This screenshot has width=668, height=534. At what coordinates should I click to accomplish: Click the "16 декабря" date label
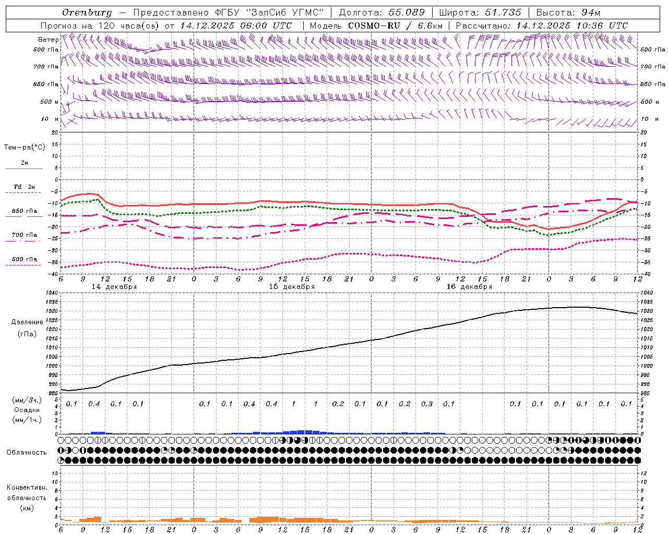click(x=469, y=287)
